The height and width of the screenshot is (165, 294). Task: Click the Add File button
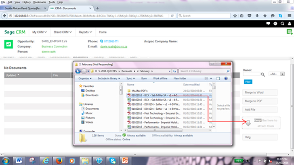260,110
